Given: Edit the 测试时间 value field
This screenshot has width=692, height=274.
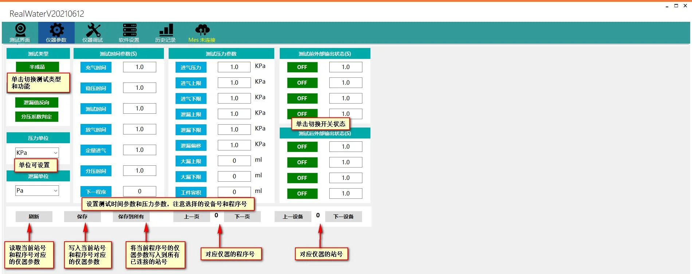Looking at the screenshot, I should pos(139,109).
